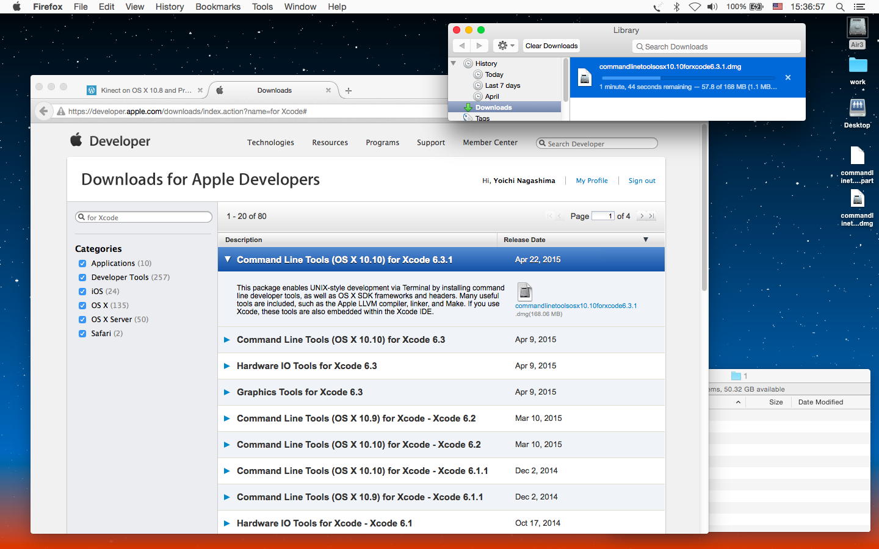
Task: Switch to the Kinect on OS X tab
Action: [145, 90]
